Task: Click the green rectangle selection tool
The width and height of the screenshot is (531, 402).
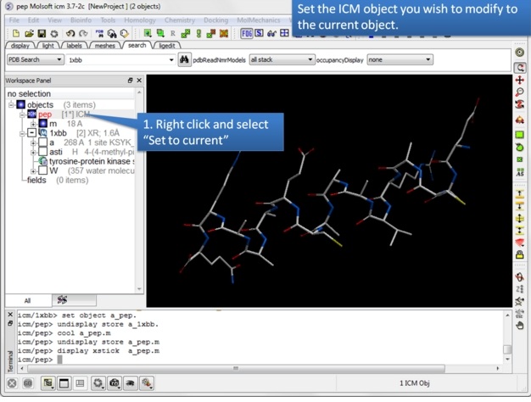Action: 520,135
